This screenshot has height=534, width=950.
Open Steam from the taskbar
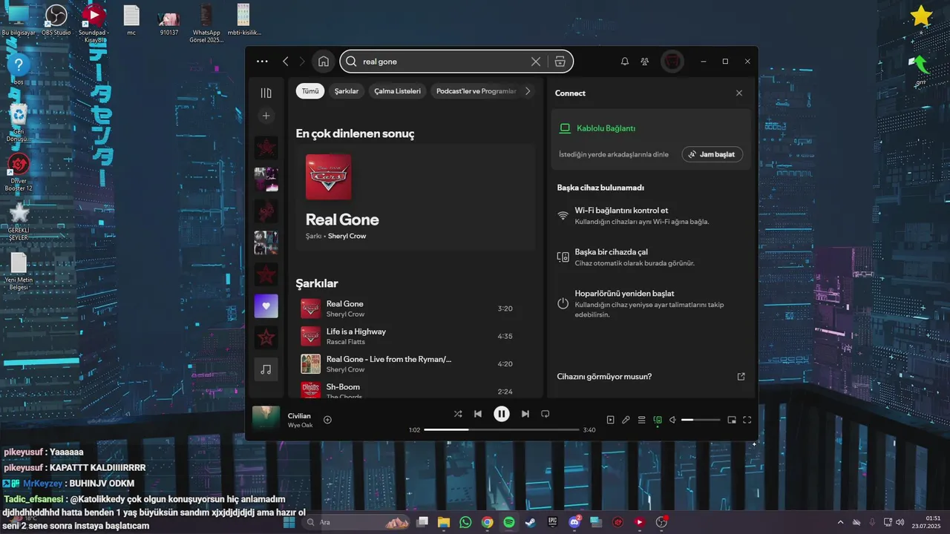[531, 522]
